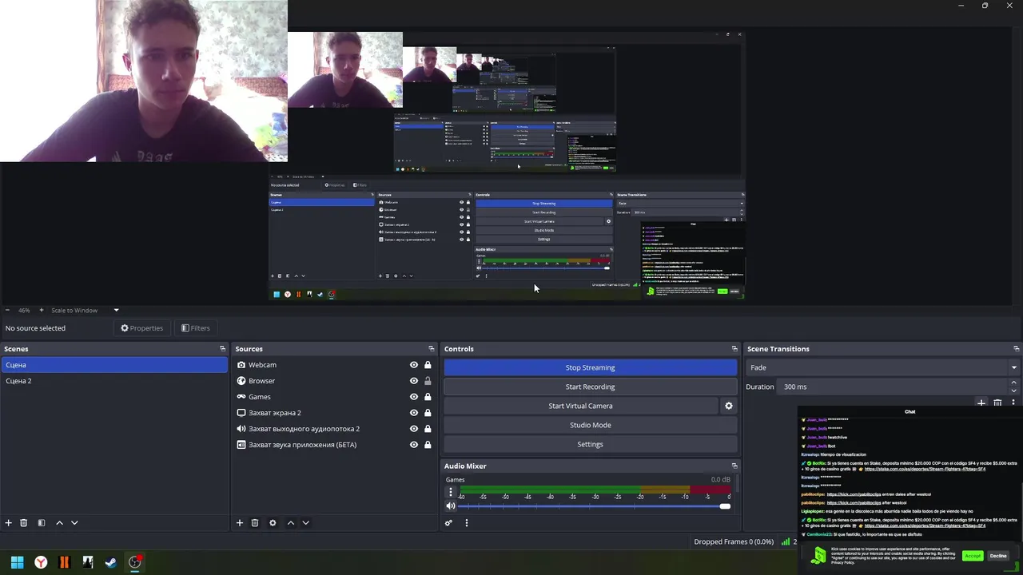Open virtual camera settings gear
1023x575 pixels.
tap(729, 406)
